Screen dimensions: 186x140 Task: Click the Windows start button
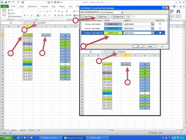tap(7, 138)
